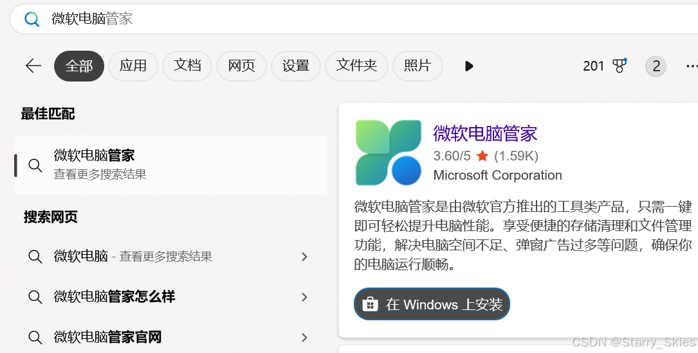Select 微软电脑 - 查看更多搜索结果 suggestion
The image size is (698, 353).
pyautogui.click(x=171, y=256)
